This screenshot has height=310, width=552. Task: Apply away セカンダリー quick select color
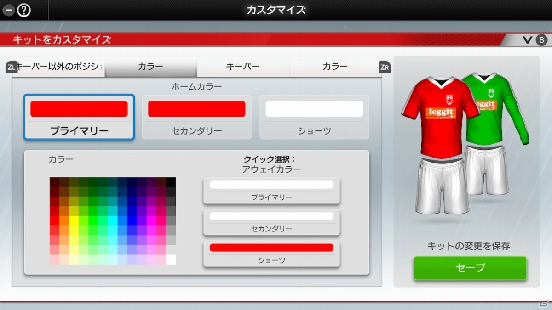[271, 222]
